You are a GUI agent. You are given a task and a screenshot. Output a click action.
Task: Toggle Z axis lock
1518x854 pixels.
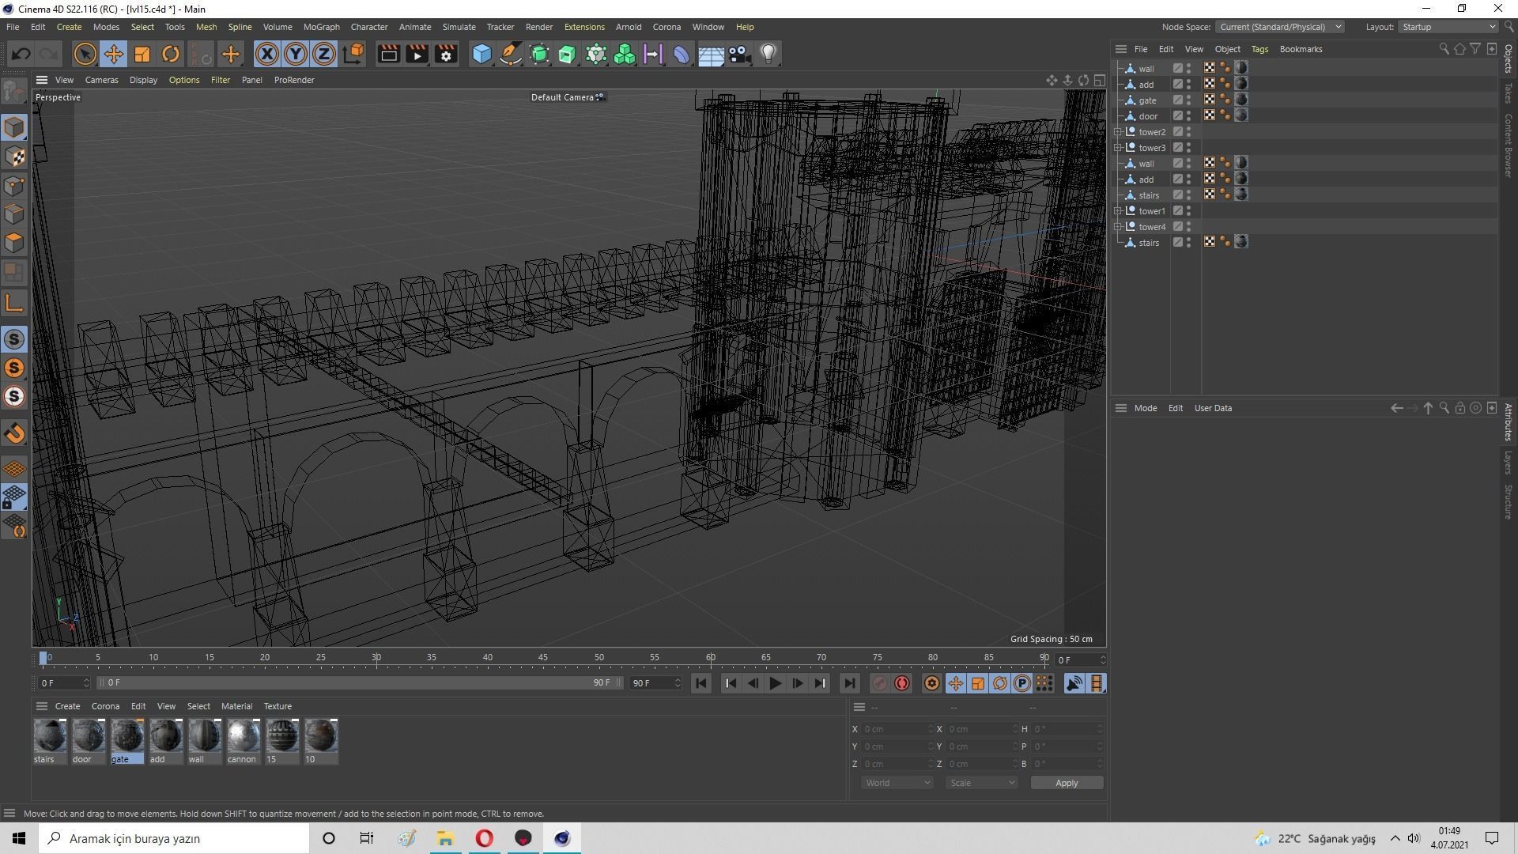click(x=324, y=54)
